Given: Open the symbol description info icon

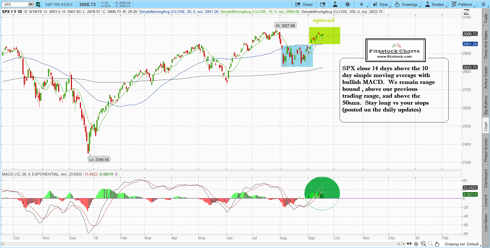Looking at the screenshot, I should 323,4.
